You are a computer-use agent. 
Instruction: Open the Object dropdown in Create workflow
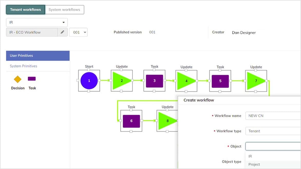pyautogui.click(x=272, y=146)
